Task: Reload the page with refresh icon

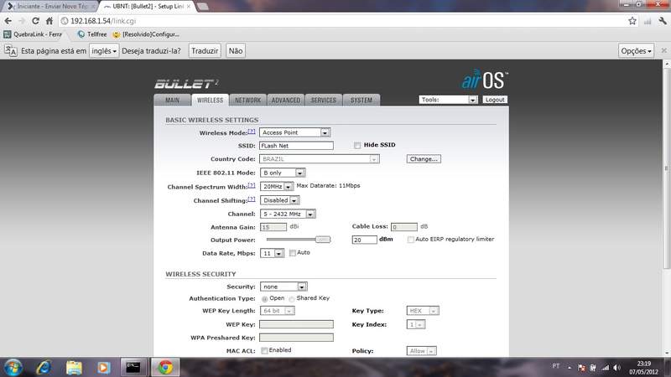Action: pyautogui.click(x=35, y=20)
